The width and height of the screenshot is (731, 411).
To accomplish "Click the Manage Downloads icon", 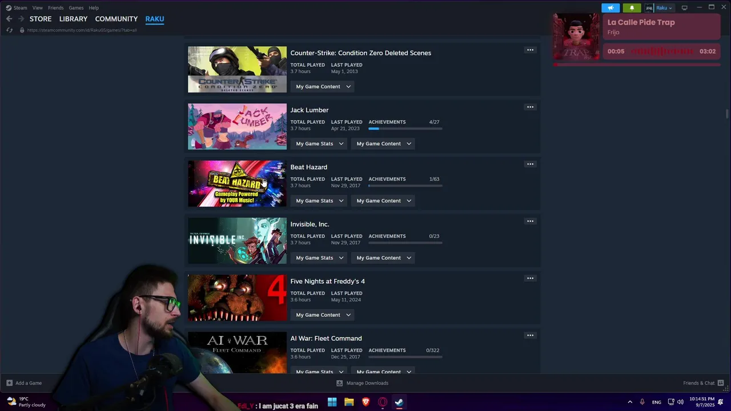I will pyautogui.click(x=339, y=383).
